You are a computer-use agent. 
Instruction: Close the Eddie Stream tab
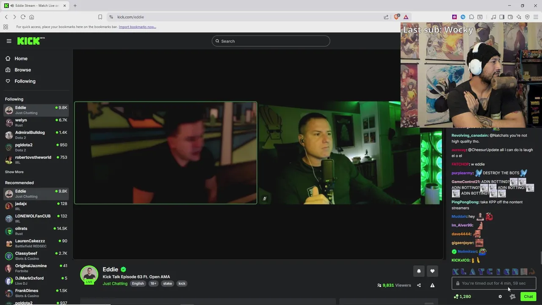(x=65, y=6)
